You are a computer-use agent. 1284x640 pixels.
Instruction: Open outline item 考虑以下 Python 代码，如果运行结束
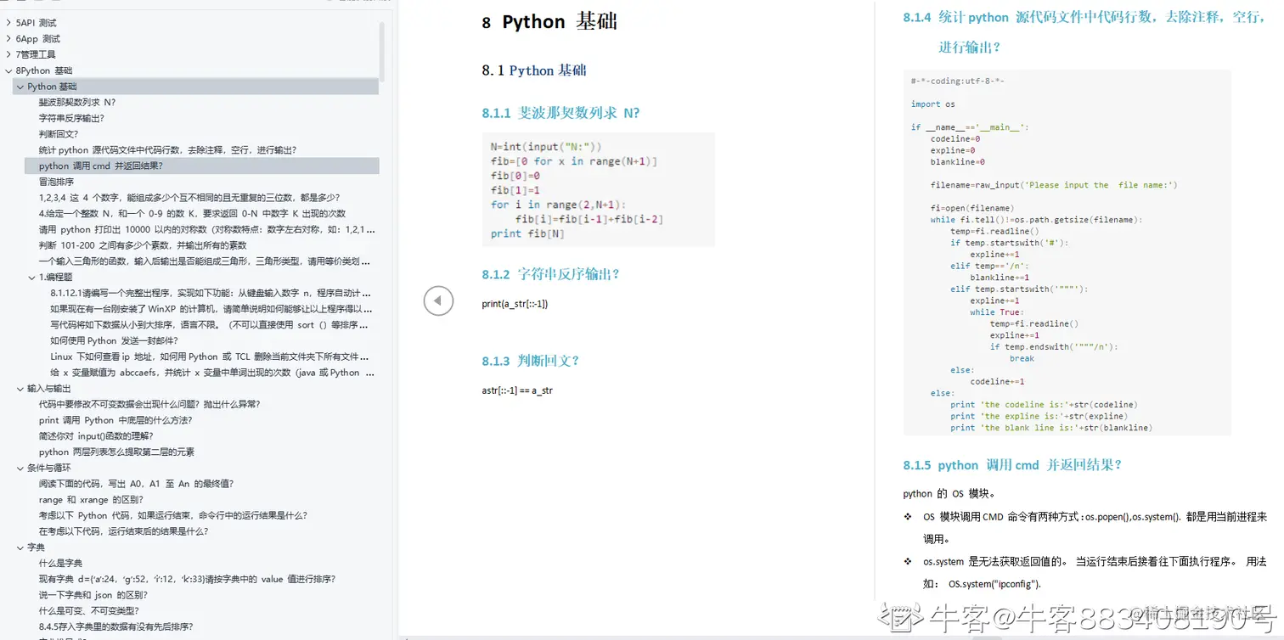coord(173,515)
